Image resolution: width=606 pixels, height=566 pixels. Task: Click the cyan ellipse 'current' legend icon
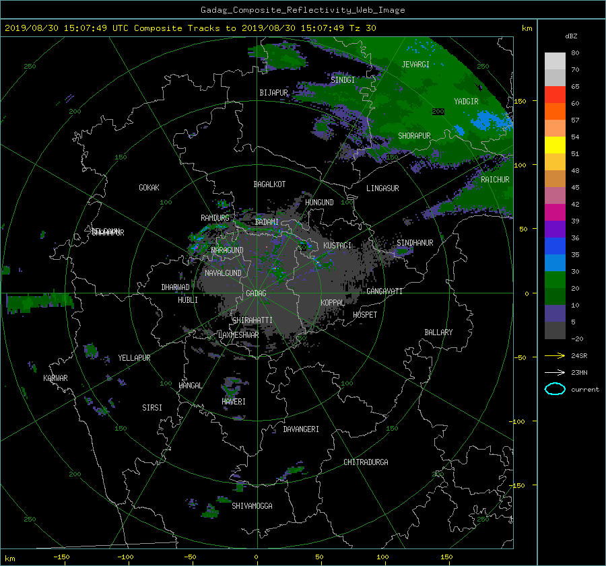[x=555, y=389]
